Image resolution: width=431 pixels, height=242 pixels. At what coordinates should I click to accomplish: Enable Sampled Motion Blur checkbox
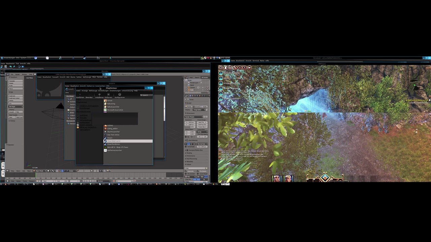point(188,150)
